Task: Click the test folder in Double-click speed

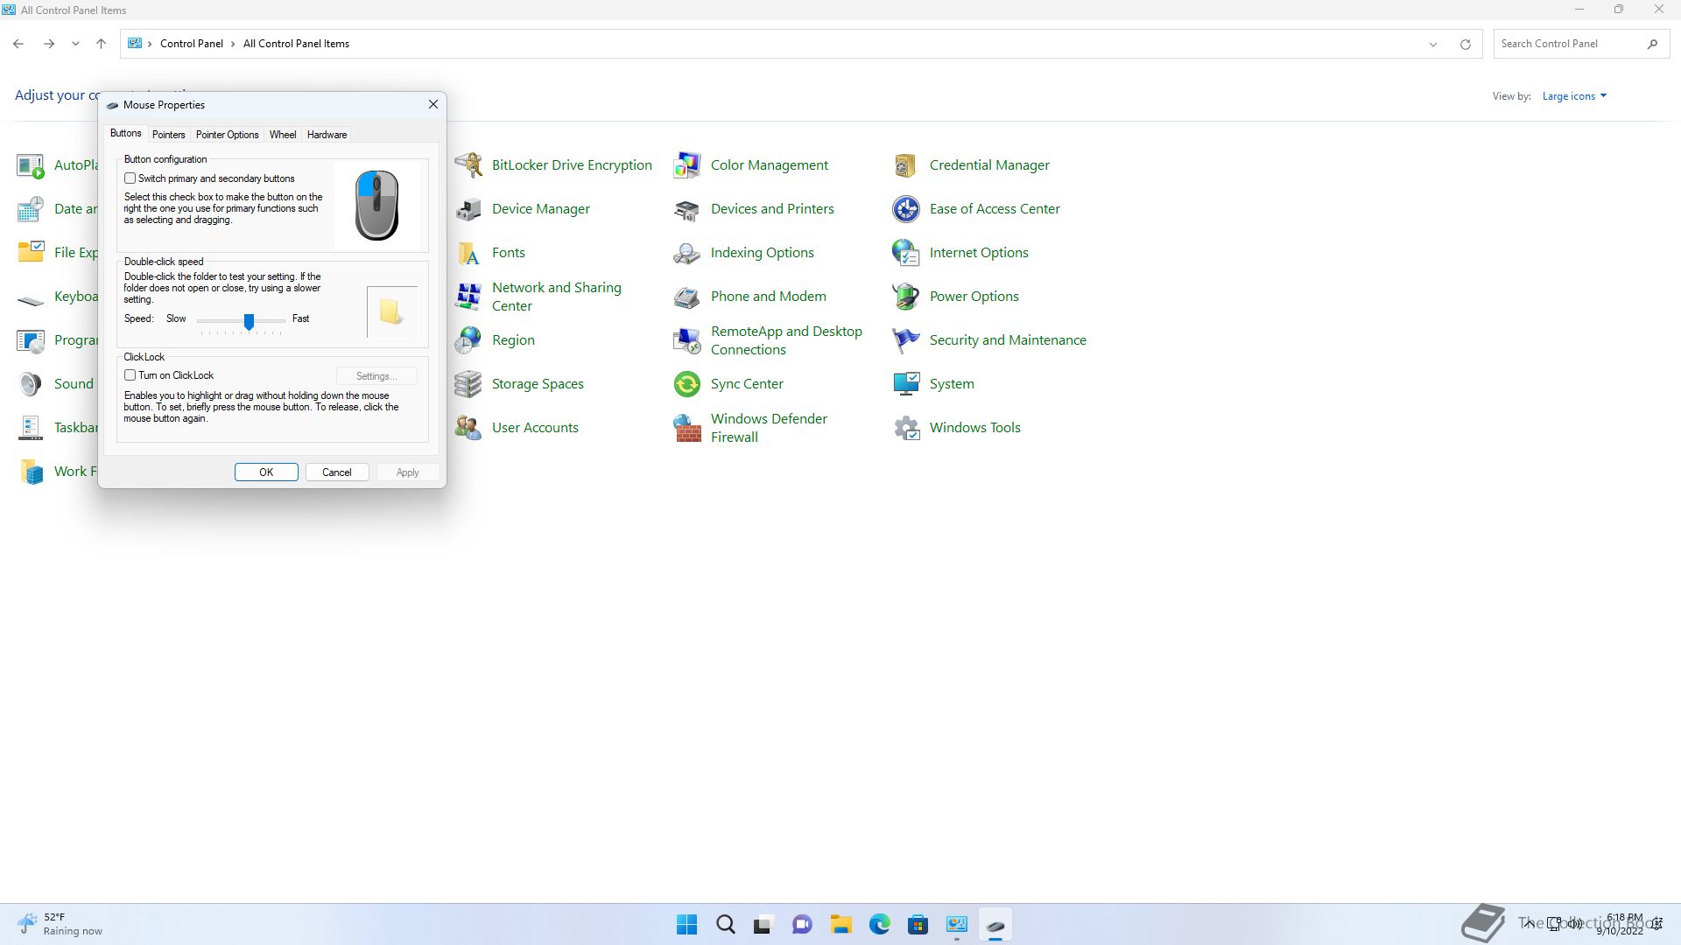Action: click(x=390, y=311)
